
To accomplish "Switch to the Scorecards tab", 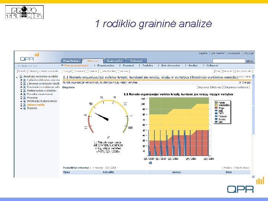I will tap(114, 61).
